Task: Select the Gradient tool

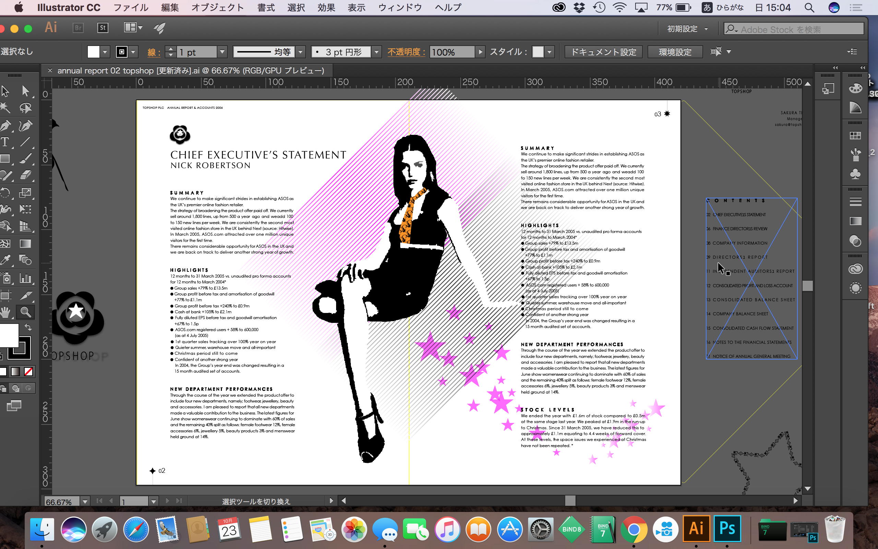Action: pos(25,243)
